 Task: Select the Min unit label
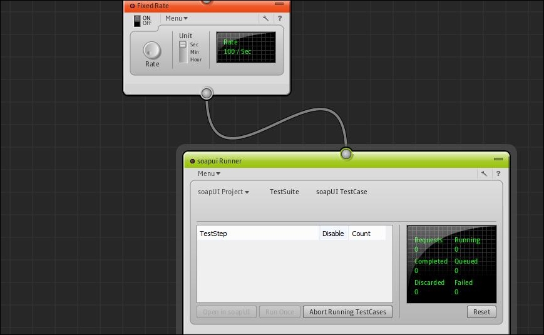click(194, 52)
